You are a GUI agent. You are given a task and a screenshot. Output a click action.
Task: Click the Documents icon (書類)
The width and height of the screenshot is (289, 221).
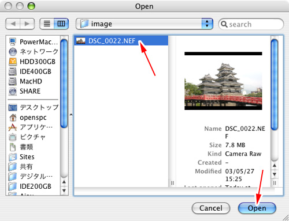pos(13,147)
